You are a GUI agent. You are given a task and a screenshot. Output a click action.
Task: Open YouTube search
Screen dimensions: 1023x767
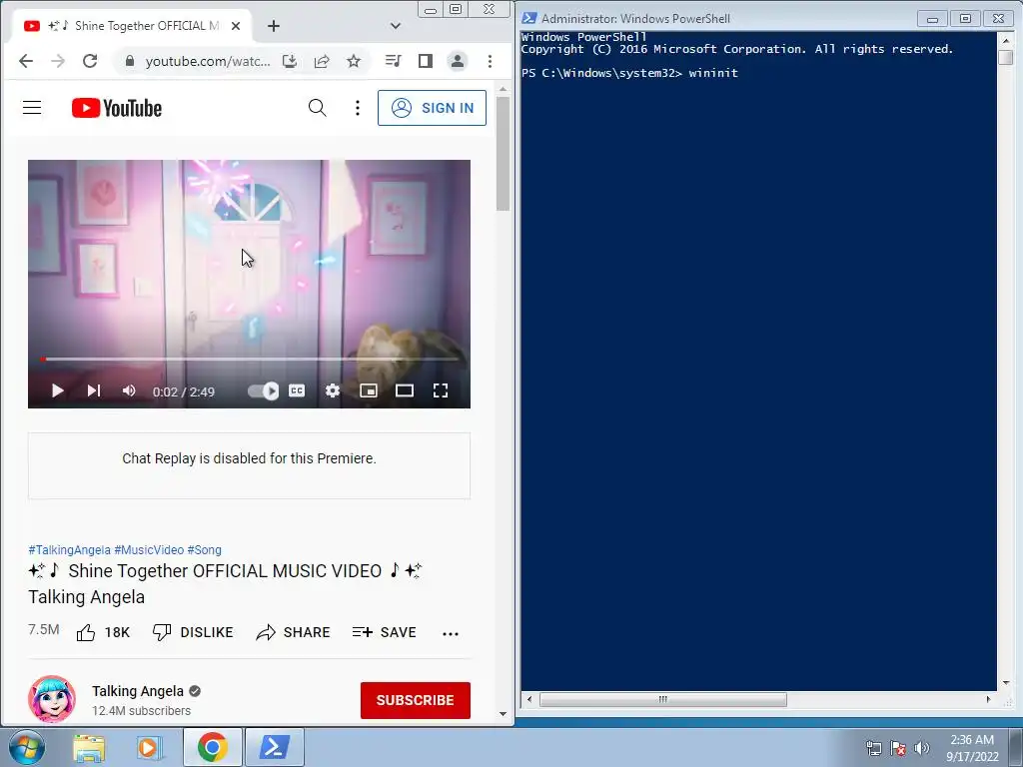(x=317, y=108)
